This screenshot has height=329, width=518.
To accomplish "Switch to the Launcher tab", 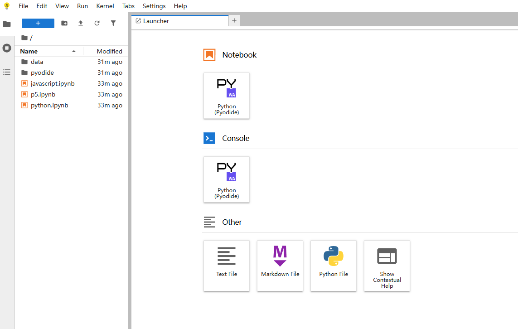I will pyautogui.click(x=180, y=21).
